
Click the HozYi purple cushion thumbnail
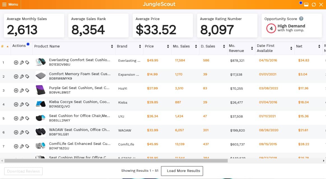pyautogui.click(x=40, y=89)
